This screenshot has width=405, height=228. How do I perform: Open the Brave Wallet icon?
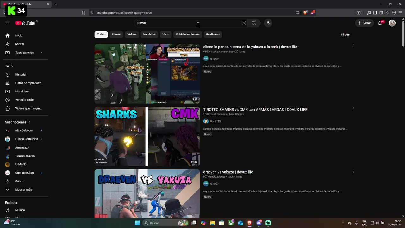tap(381, 13)
